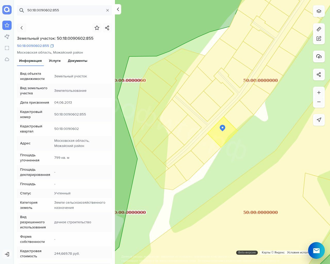This screenshot has width=330, height=264.
Task: Zoom in on the map
Action: 319,93
